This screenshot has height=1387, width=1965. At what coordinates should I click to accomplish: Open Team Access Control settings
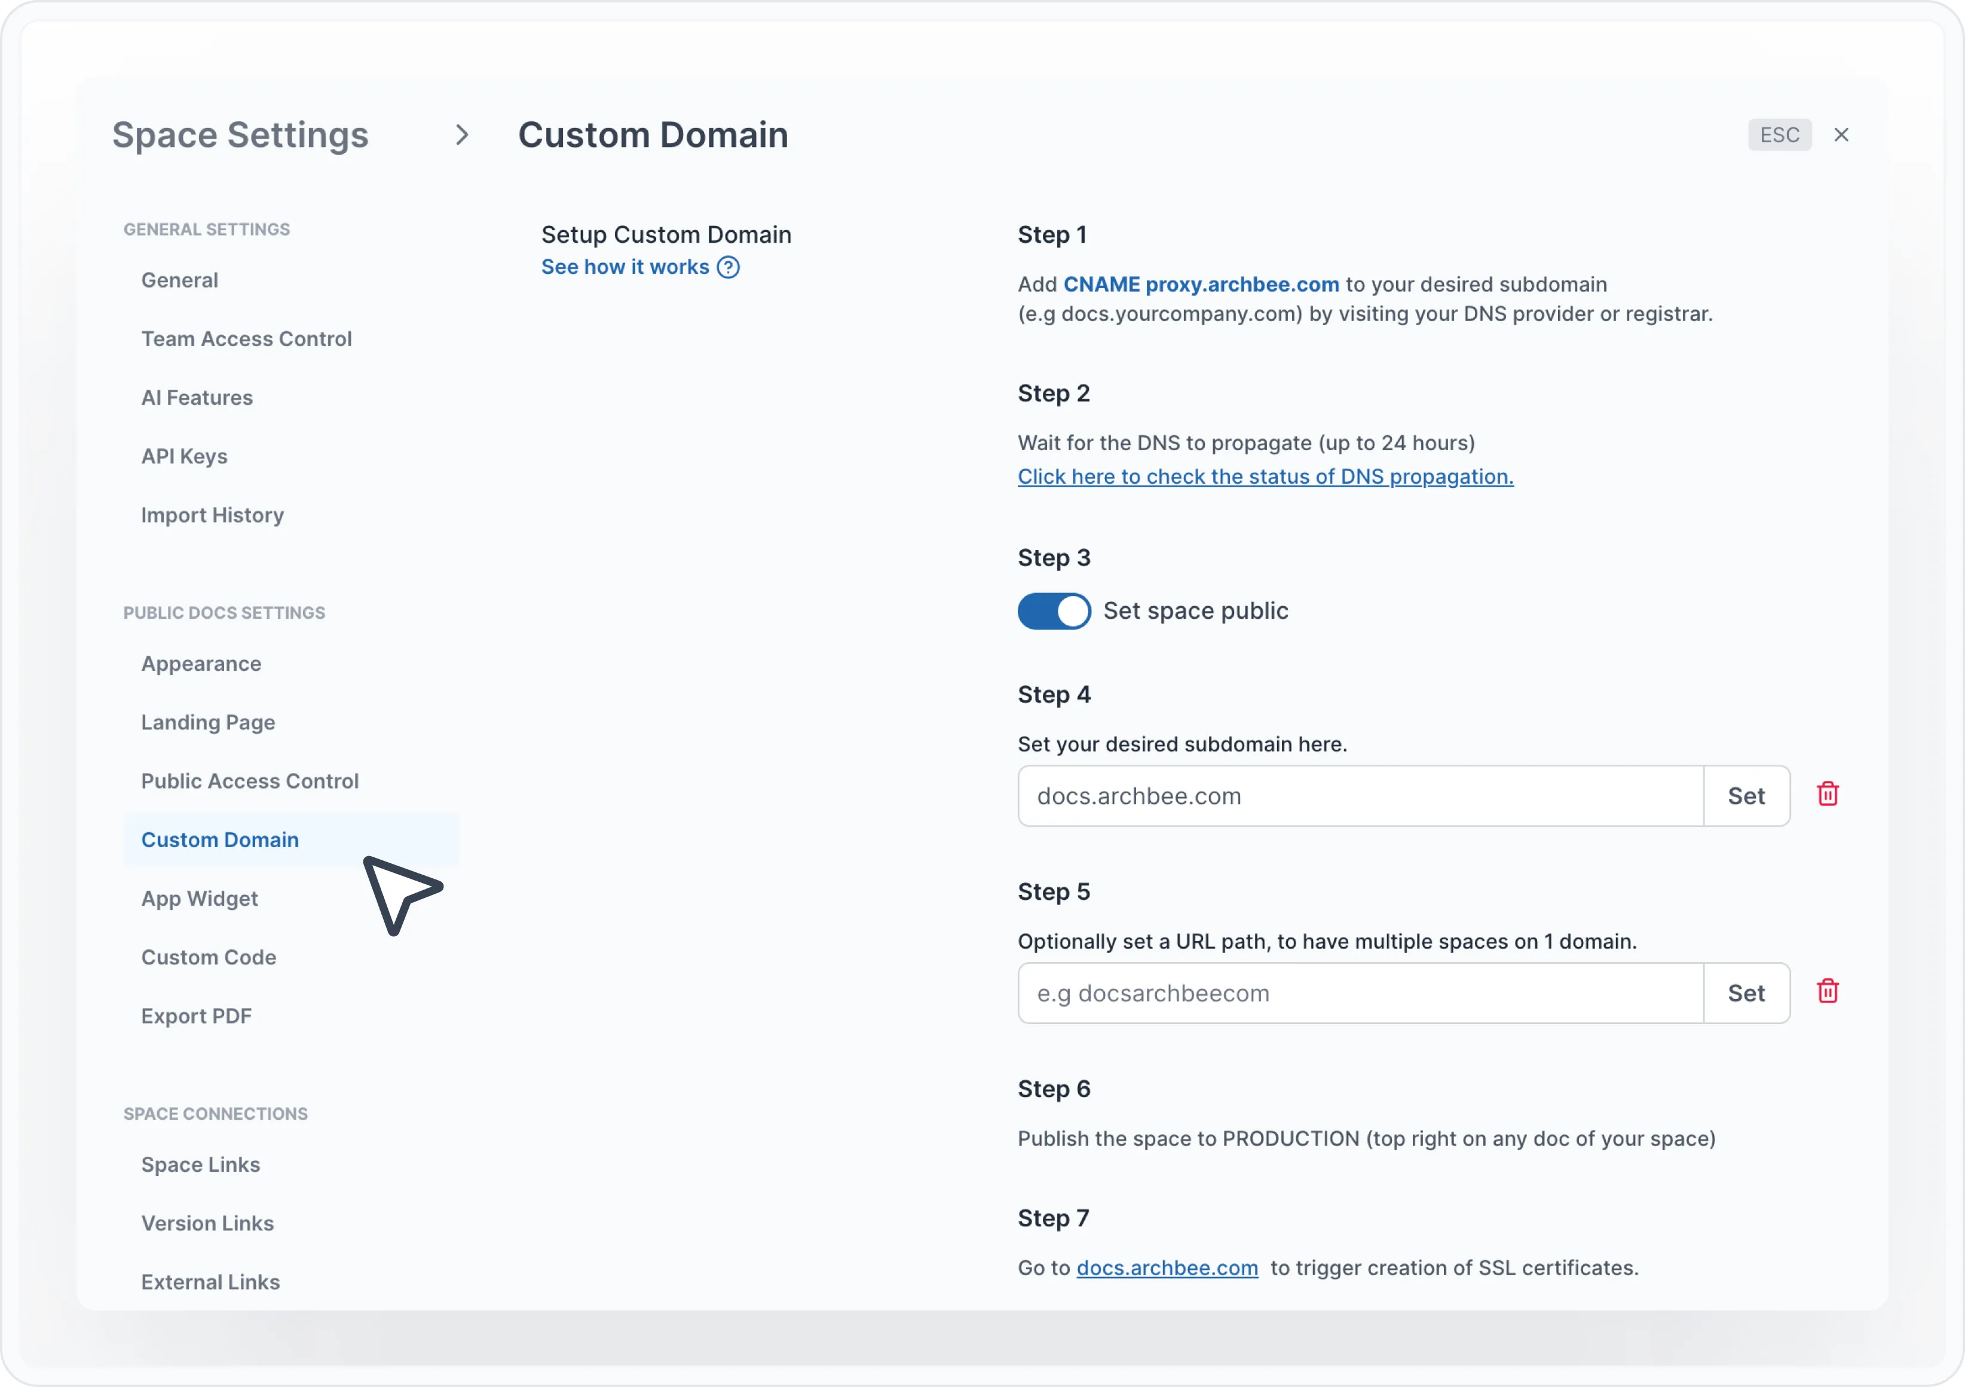click(x=246, y=339)
